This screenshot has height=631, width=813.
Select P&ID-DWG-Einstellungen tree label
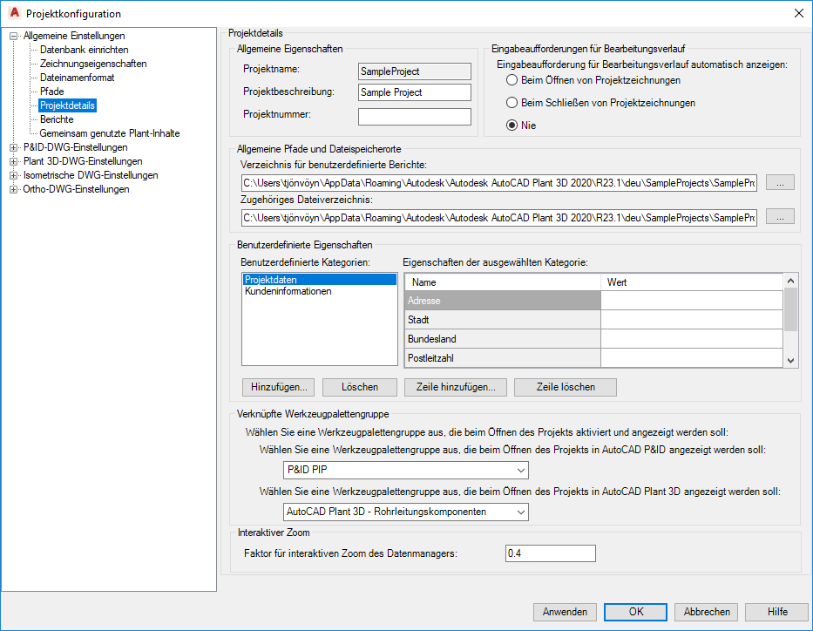(75, 147)
